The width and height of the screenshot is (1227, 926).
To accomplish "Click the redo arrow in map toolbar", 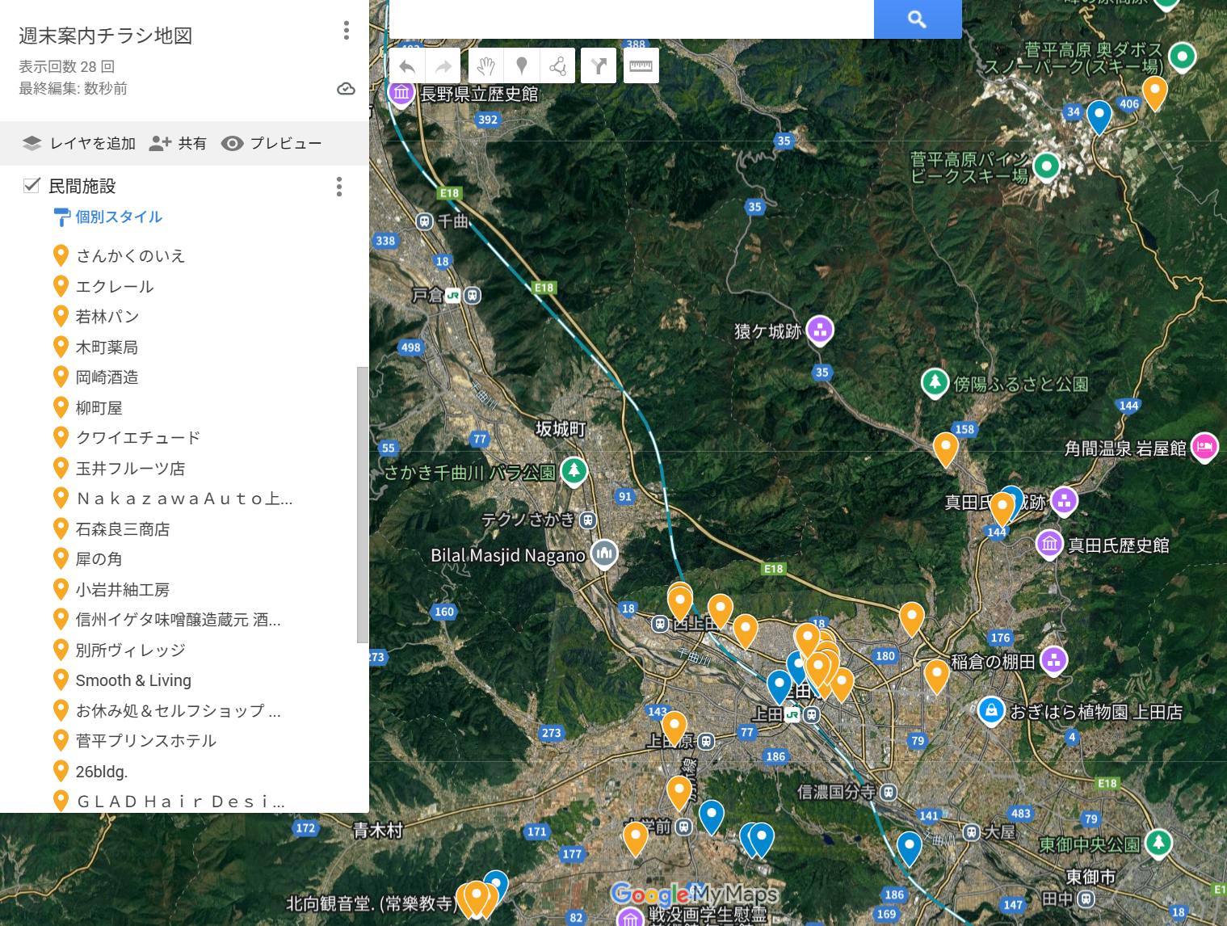I will pos(443,66).
